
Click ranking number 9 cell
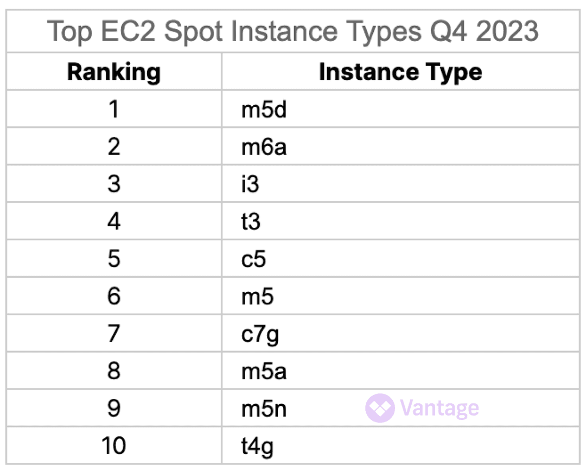click(113, 409)
